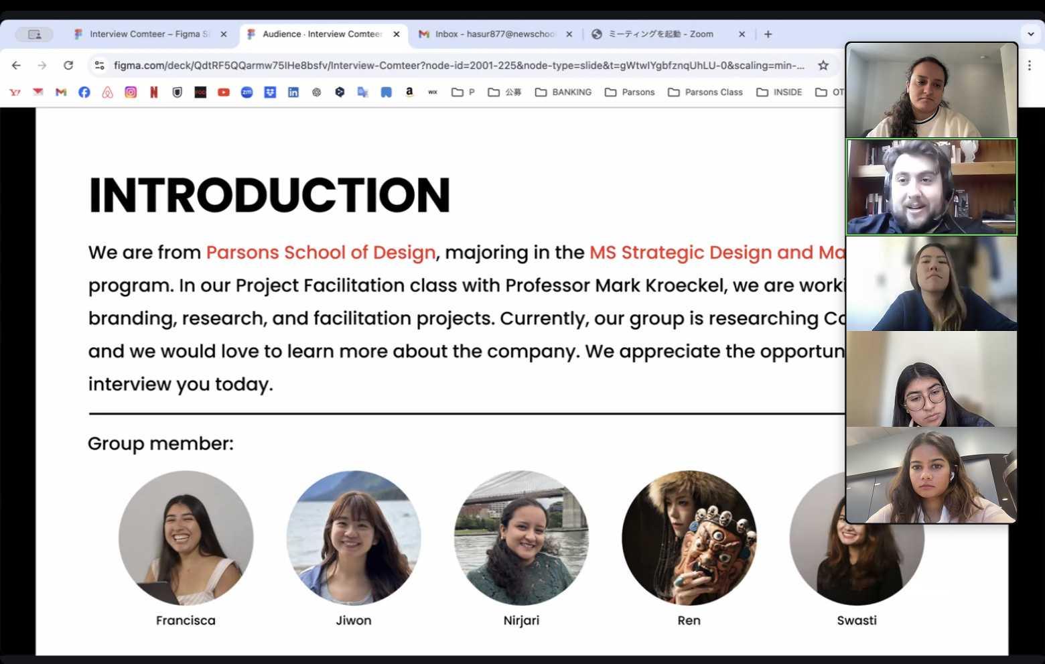Open the 公募 bookmarks folder
Viewport: 1045px width, 664px height.
504,92
